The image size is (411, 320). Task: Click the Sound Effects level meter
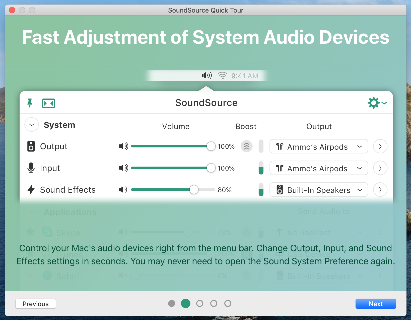[261, 190]
